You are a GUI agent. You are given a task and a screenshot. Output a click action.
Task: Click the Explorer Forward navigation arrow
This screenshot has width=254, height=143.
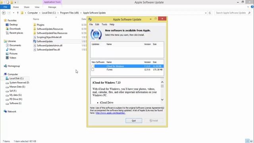click(x=9, y=13)
